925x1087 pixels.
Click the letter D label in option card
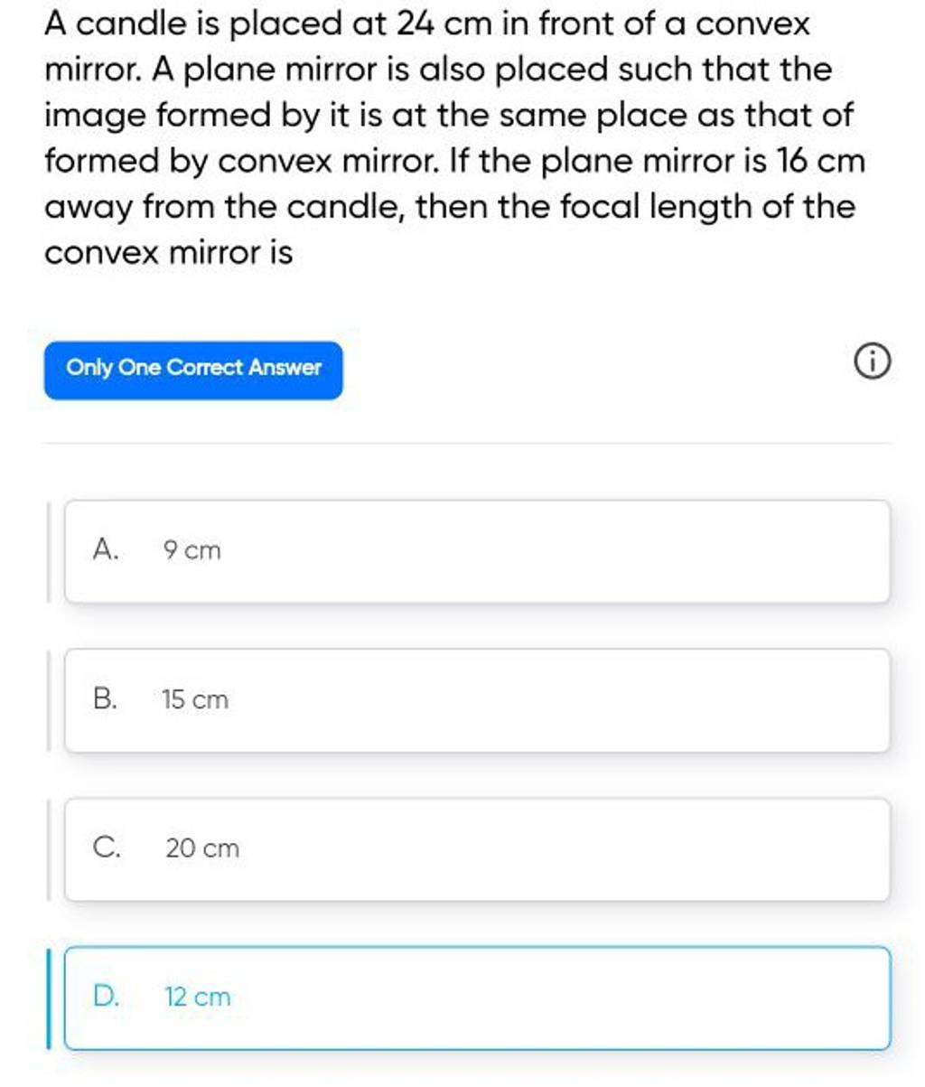click(x=107, y=995)
